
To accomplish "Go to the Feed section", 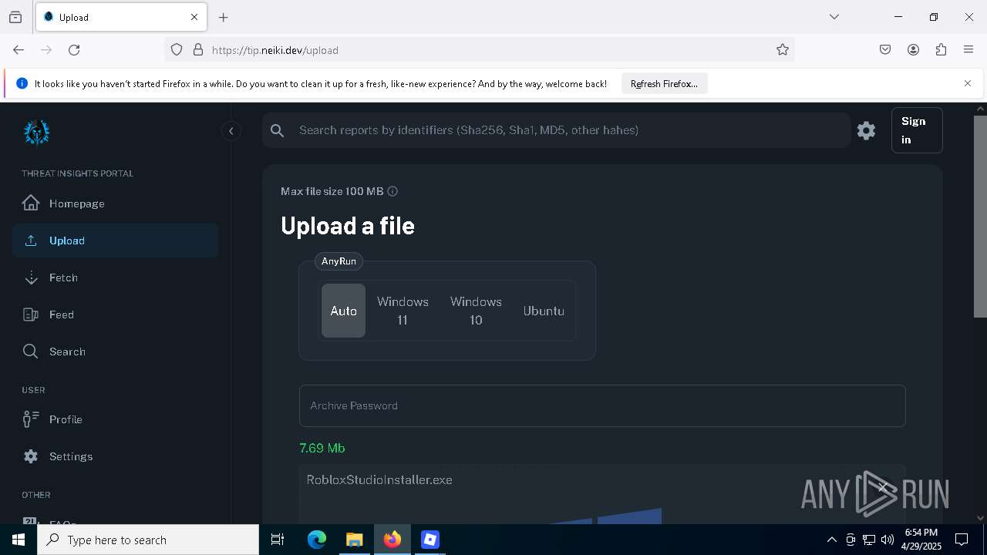I will [115, 314].
